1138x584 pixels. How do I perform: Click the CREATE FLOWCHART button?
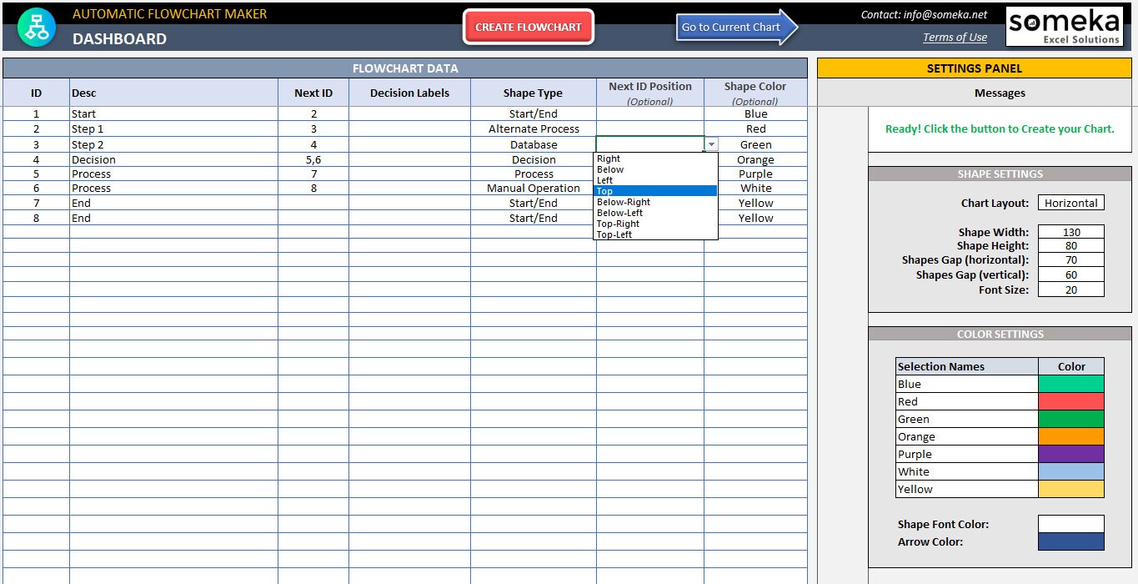click(x=528, y=27)
